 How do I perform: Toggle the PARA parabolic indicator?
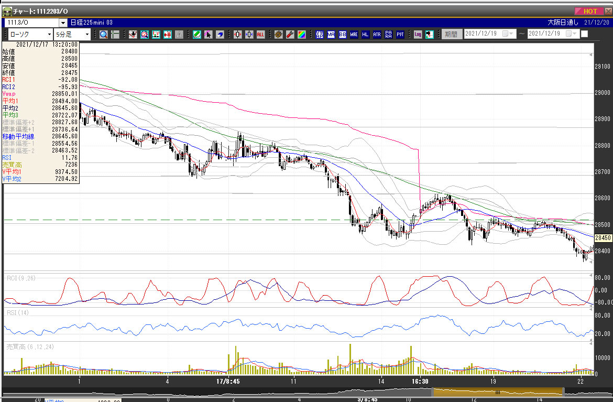pyautogui.click(x=388, y=35)
